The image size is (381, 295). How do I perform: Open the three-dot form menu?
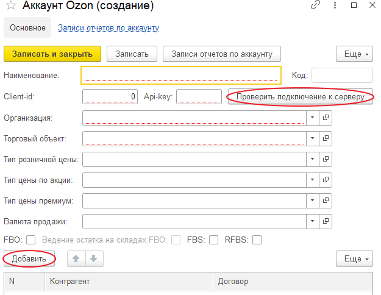tap(335, 5)
